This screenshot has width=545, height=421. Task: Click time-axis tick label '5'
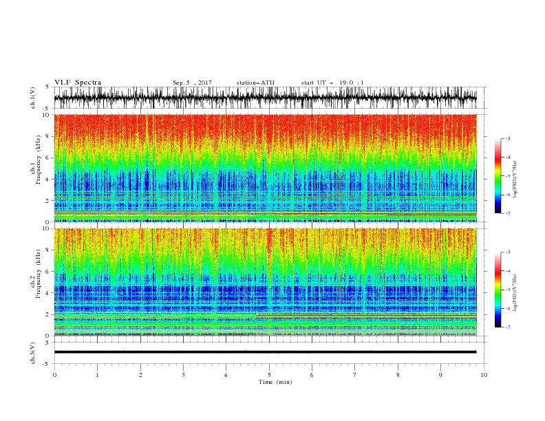point(269,375)
